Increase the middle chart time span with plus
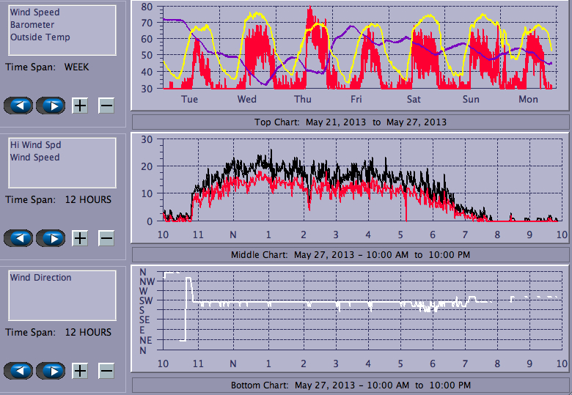Screen dimensions: 572x395 tap(80, 238)
